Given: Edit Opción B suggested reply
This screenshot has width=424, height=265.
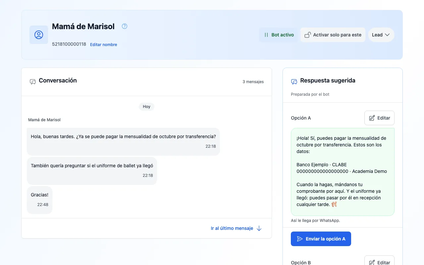Looking at the screenshot, I should (x=379, y=261).
